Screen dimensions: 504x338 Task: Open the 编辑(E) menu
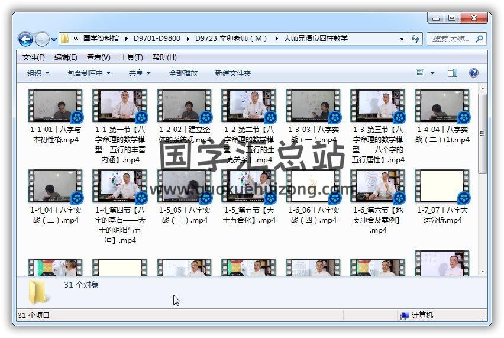[66, 57]
